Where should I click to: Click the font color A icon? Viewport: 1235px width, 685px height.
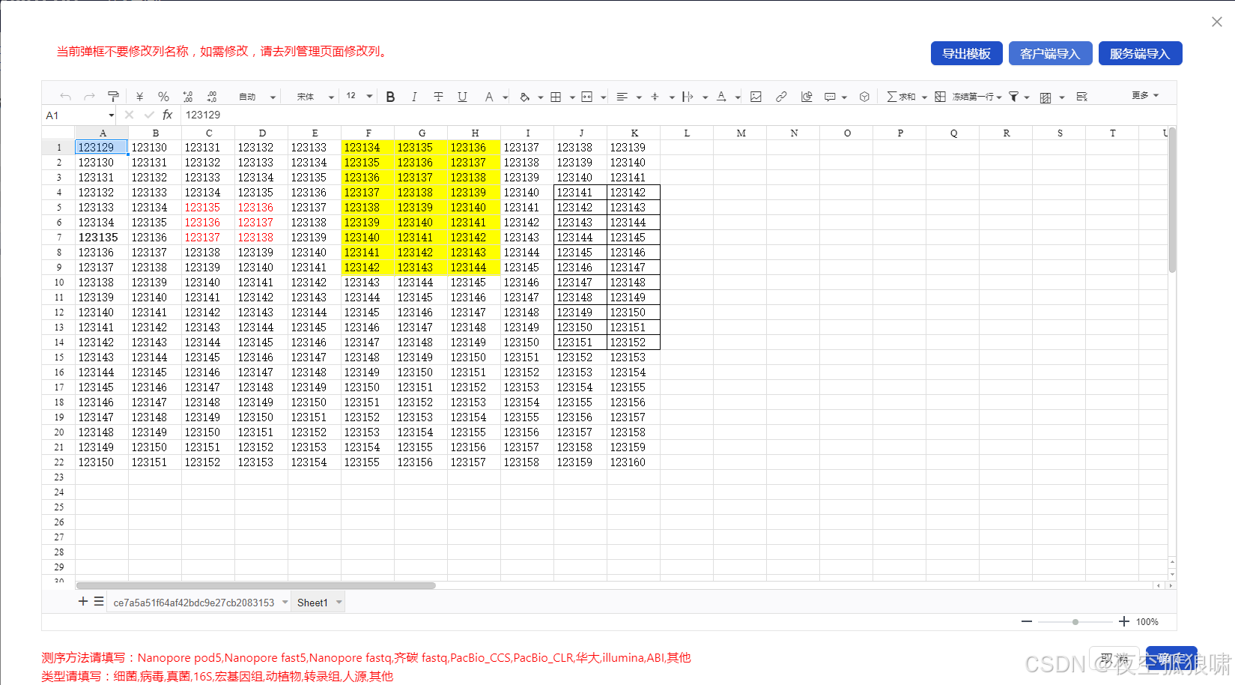click(x=488, y=97)
